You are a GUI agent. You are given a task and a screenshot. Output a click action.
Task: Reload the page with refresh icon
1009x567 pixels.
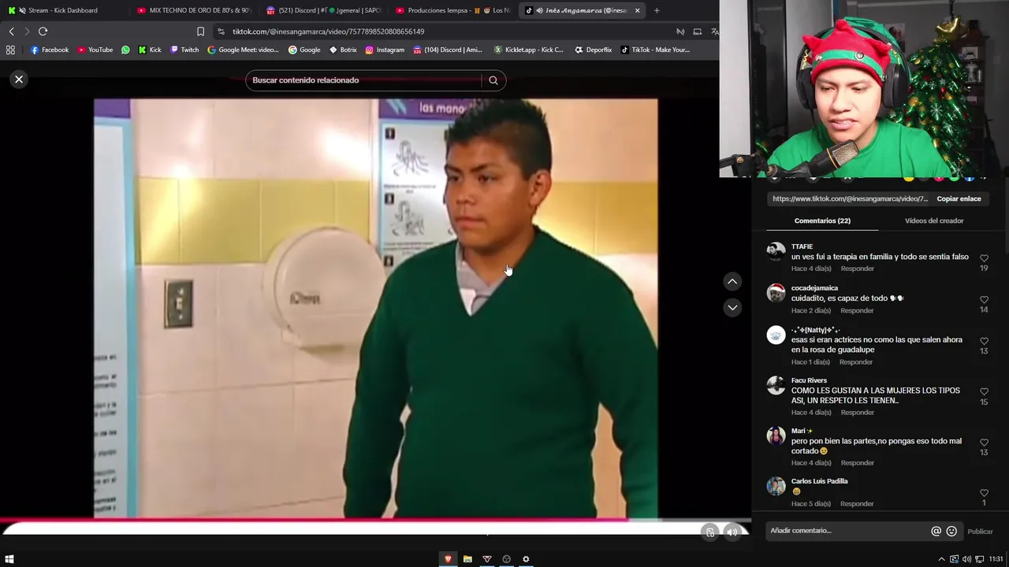tap(43, 31)
